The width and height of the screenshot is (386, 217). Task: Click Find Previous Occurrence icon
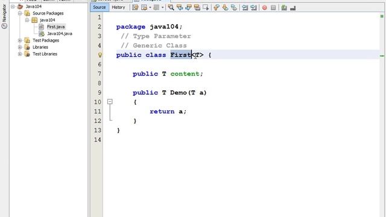tap(180, 7)
